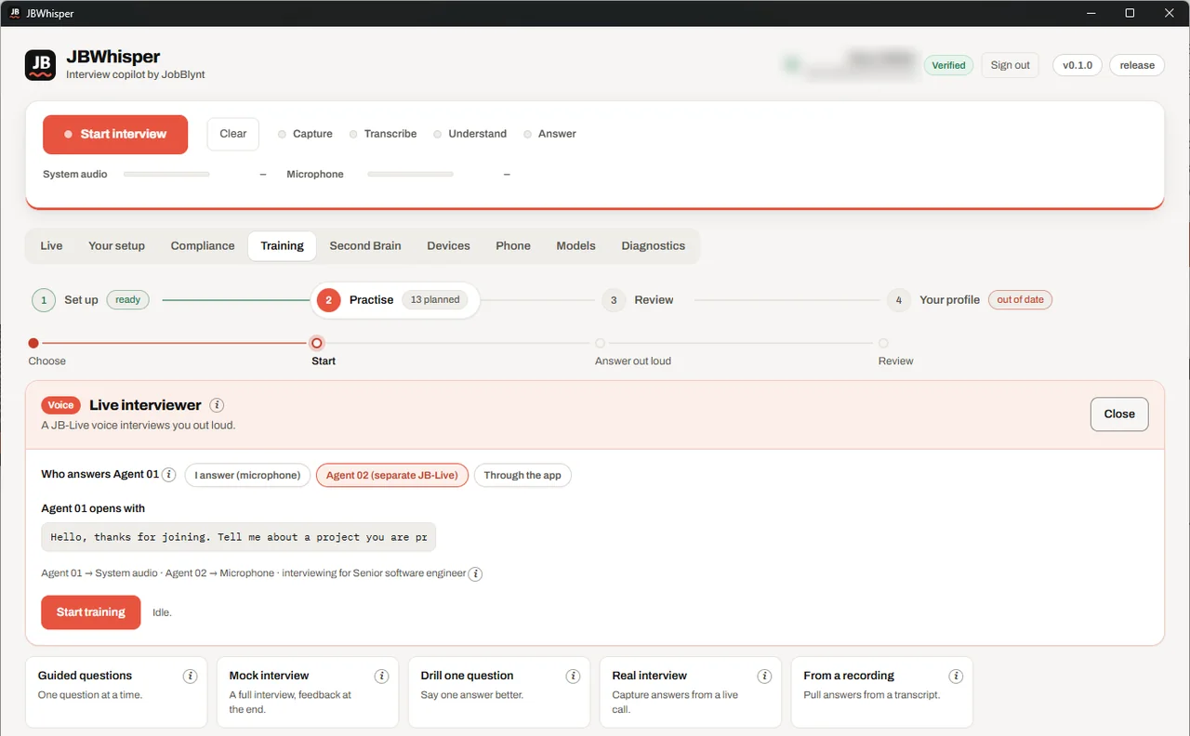Click the Sign out button
Viewport: 1190px width, 736px height.
[x=1010, y=65]
